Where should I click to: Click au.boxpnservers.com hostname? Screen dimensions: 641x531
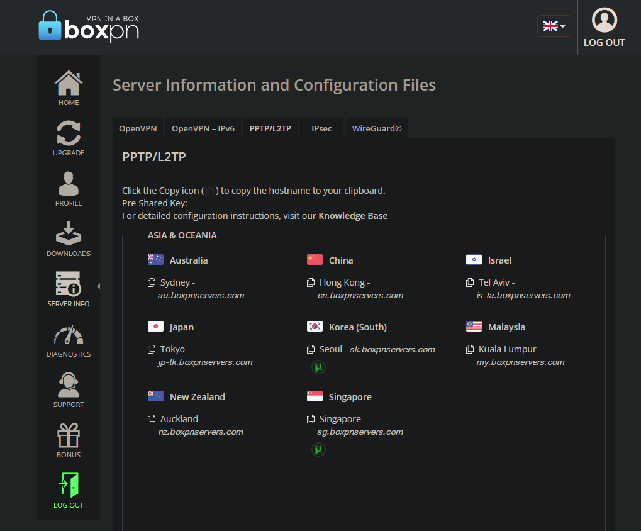(x=201, y=295)
